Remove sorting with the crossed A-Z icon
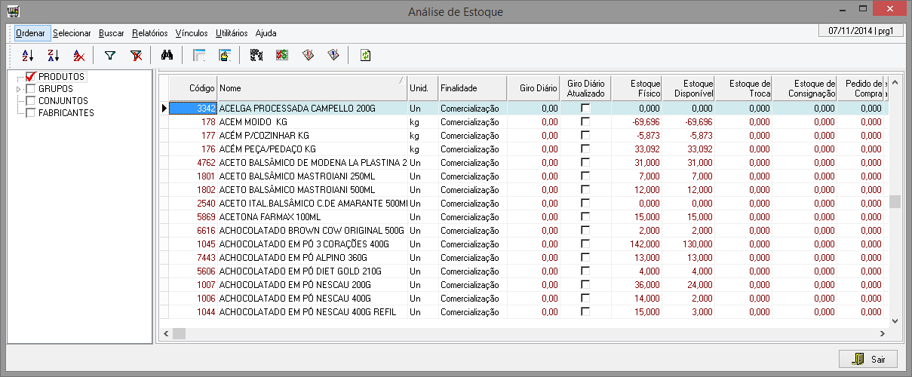Image resolution: width=912 pixels, height=377 pixels. click(78, 55)
